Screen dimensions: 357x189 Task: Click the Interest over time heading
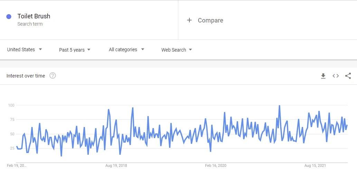coord(26,76)
